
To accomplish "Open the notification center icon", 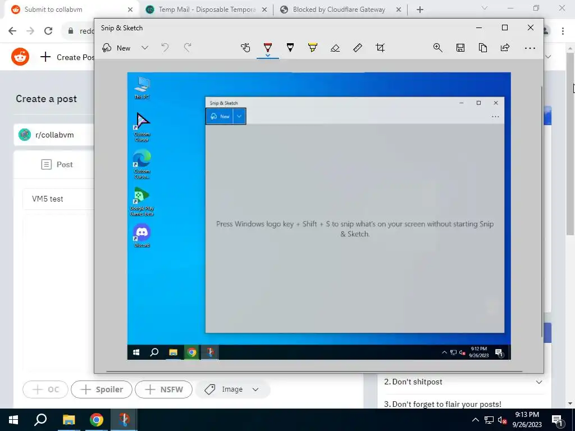I will pos(557,420).
